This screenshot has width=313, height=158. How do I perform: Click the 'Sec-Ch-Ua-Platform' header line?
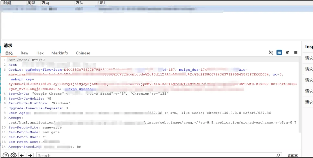coord(39,103)
